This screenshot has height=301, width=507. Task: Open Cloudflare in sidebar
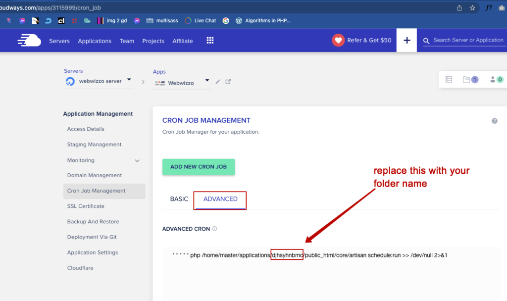click(80, 268)
